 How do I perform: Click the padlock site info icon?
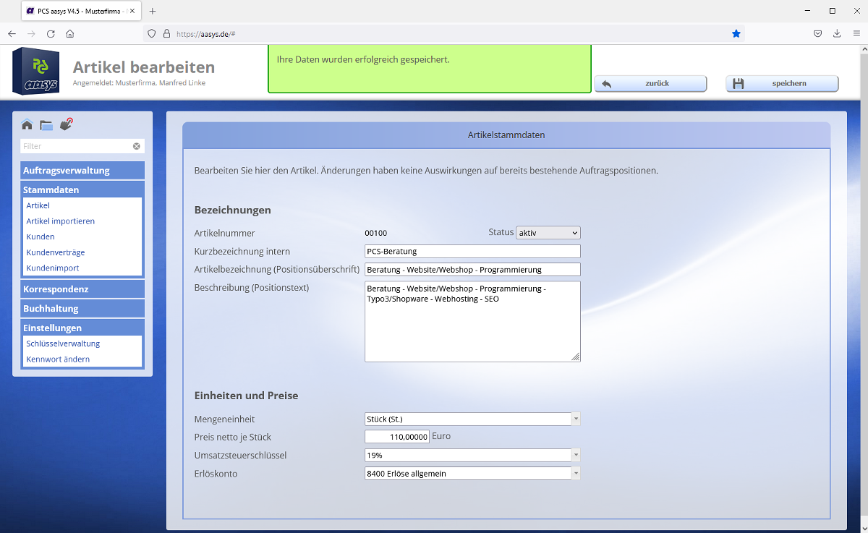point(166,33)
